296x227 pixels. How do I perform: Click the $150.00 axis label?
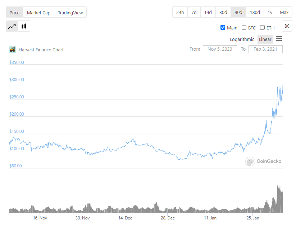pyautogui.click(x=17, y=131)
